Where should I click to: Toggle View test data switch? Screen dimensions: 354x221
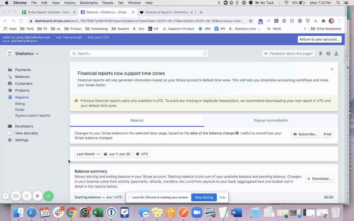10,133
